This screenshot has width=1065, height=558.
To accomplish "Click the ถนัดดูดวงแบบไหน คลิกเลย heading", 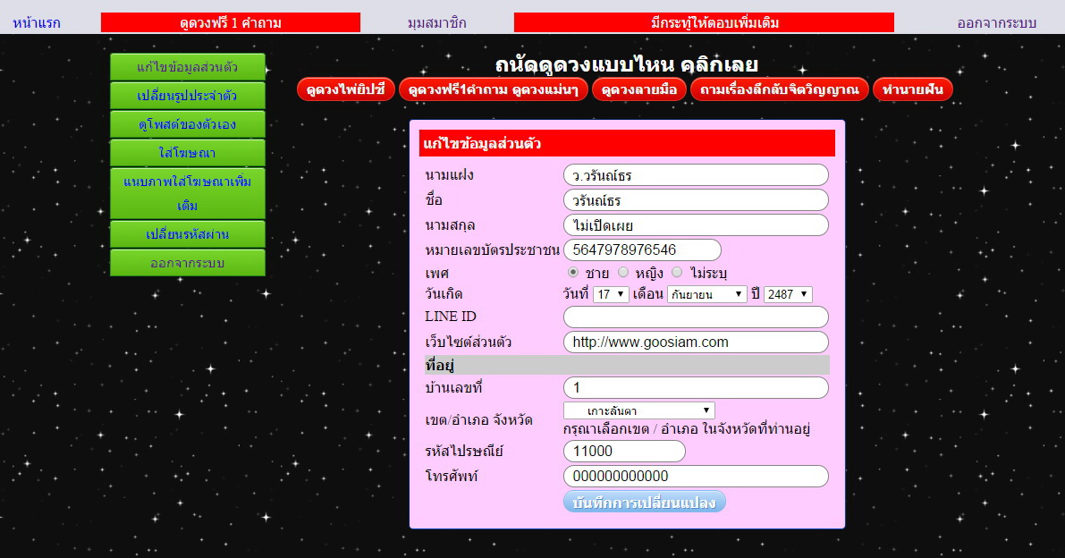I will pos(626,64).
